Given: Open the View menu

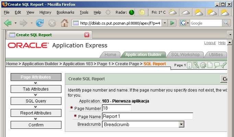Looking at the screenshot, I should pos(30,12).
